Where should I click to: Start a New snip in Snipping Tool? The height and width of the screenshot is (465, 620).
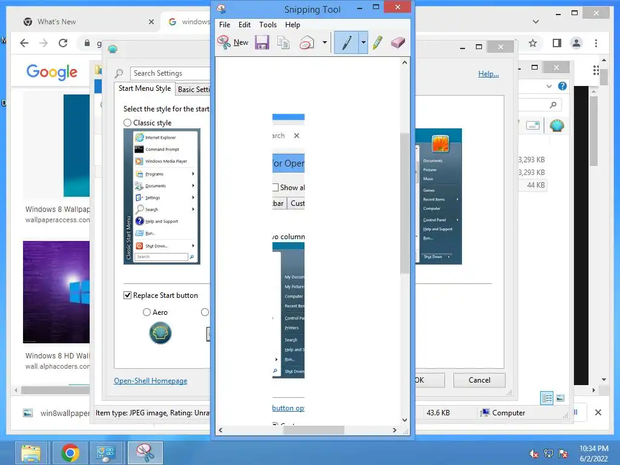coord(233,42)
